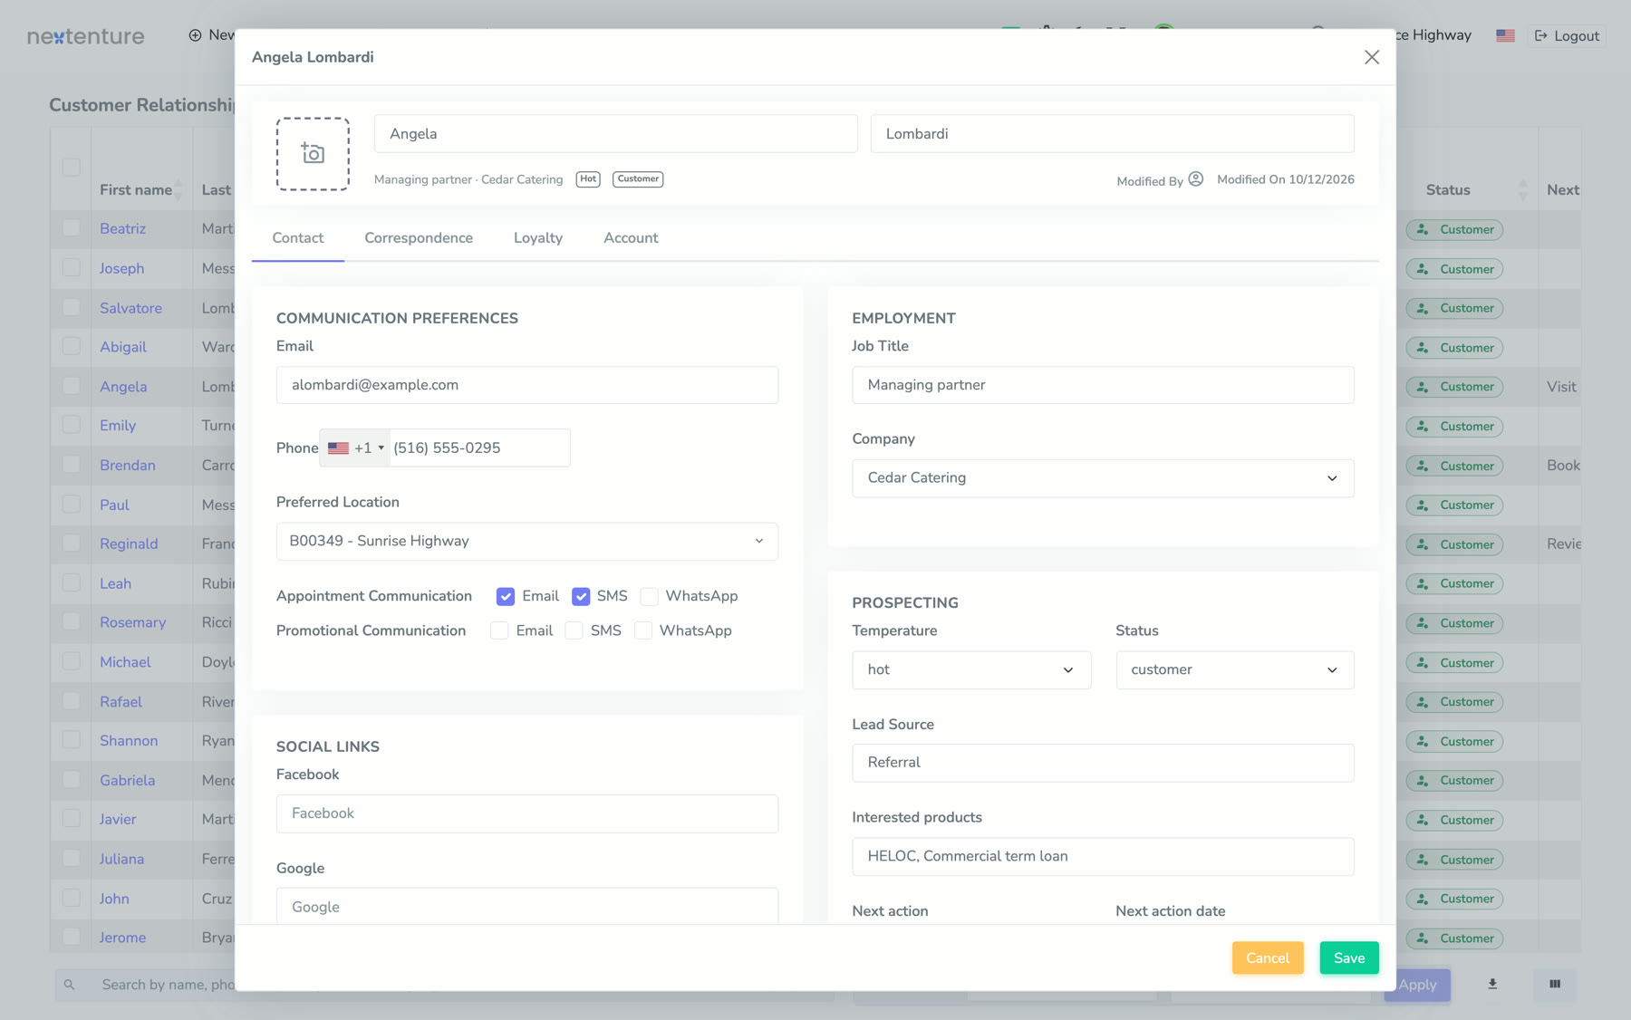
Task: Open the Preferred Location dropdown
Action: (x=527, y=541)
